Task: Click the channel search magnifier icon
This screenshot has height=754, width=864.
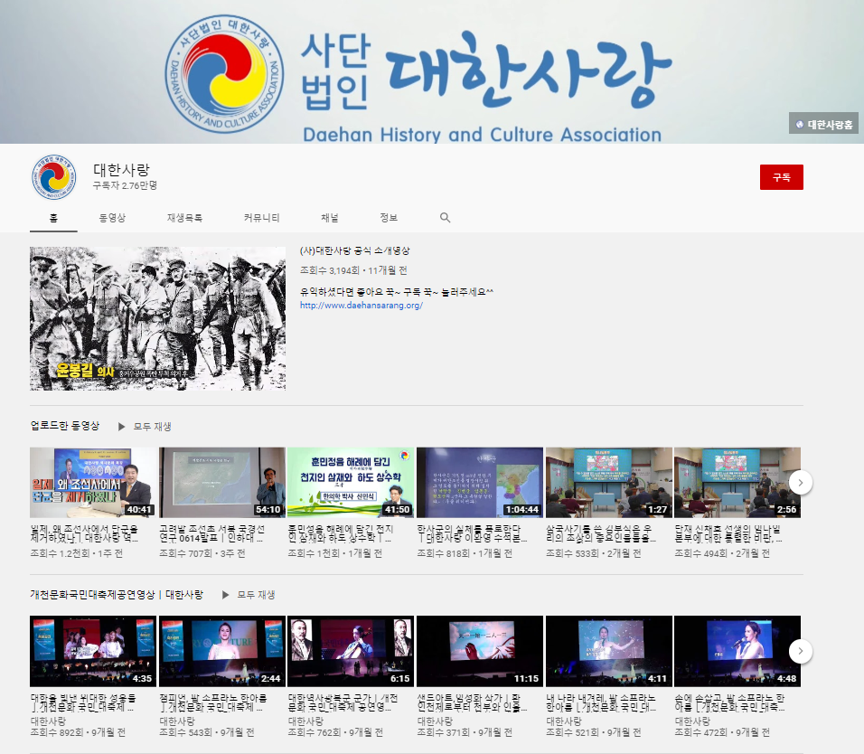Action: point(446,218)
